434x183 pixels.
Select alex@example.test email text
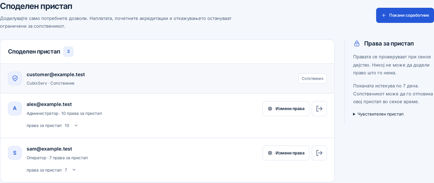tap(49, 104)
